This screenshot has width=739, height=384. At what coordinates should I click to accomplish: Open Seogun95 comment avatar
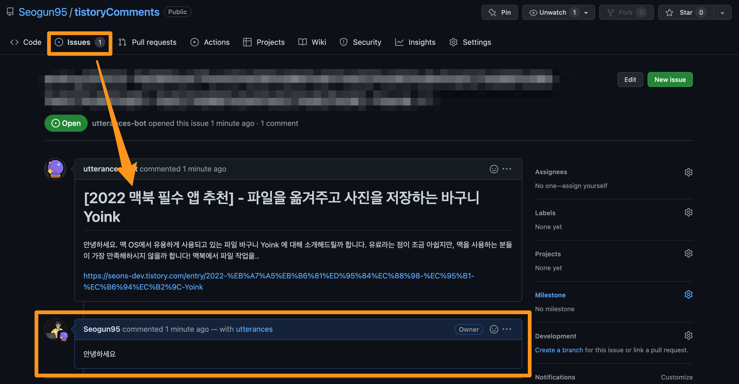click(55, 329)
